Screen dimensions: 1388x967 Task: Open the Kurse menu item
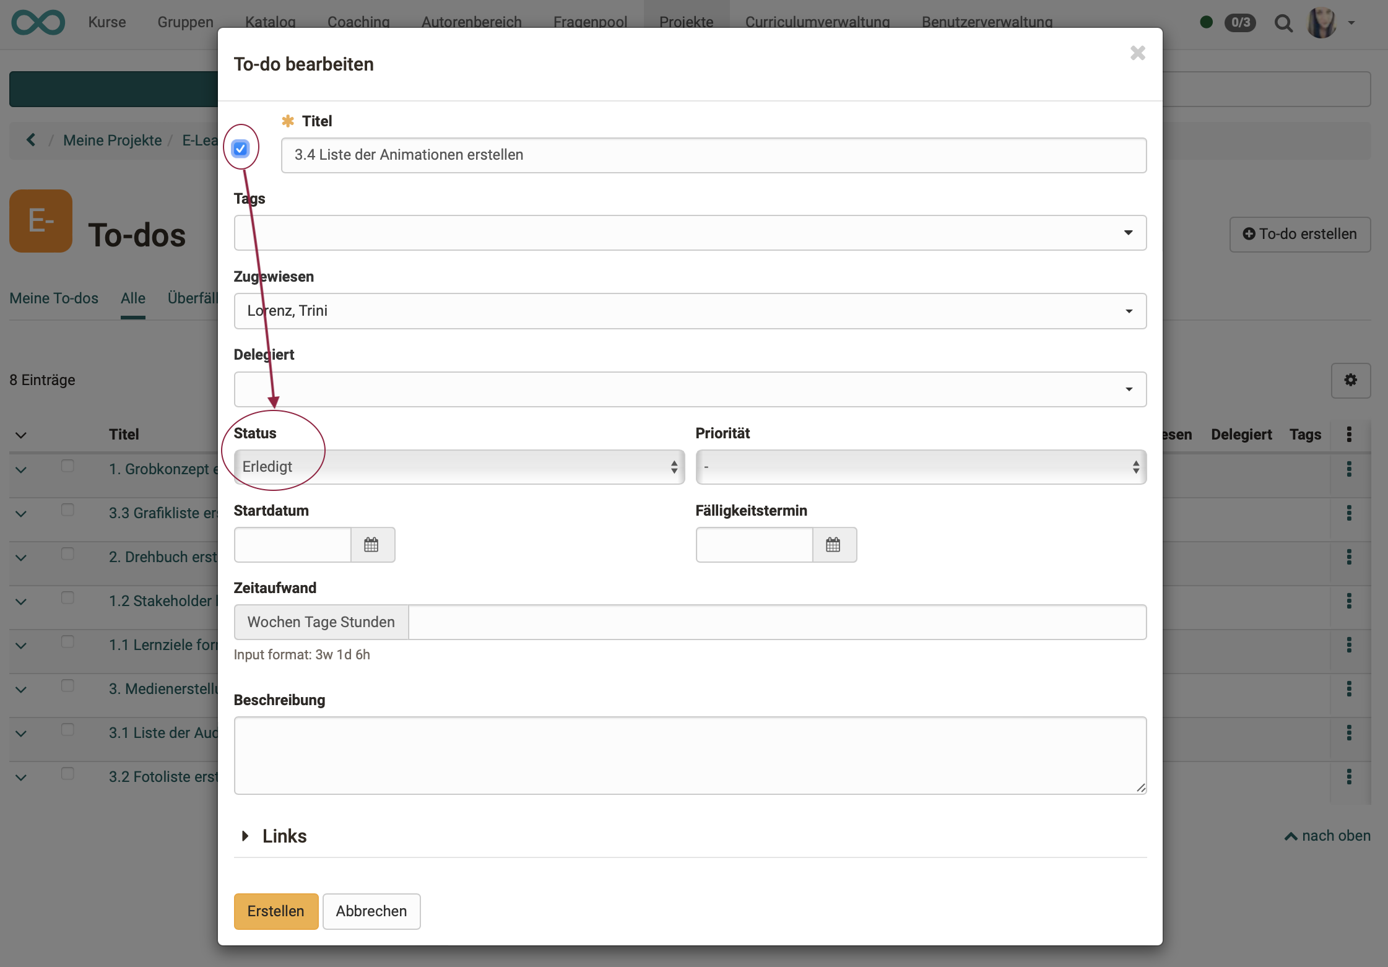[107, 22]
